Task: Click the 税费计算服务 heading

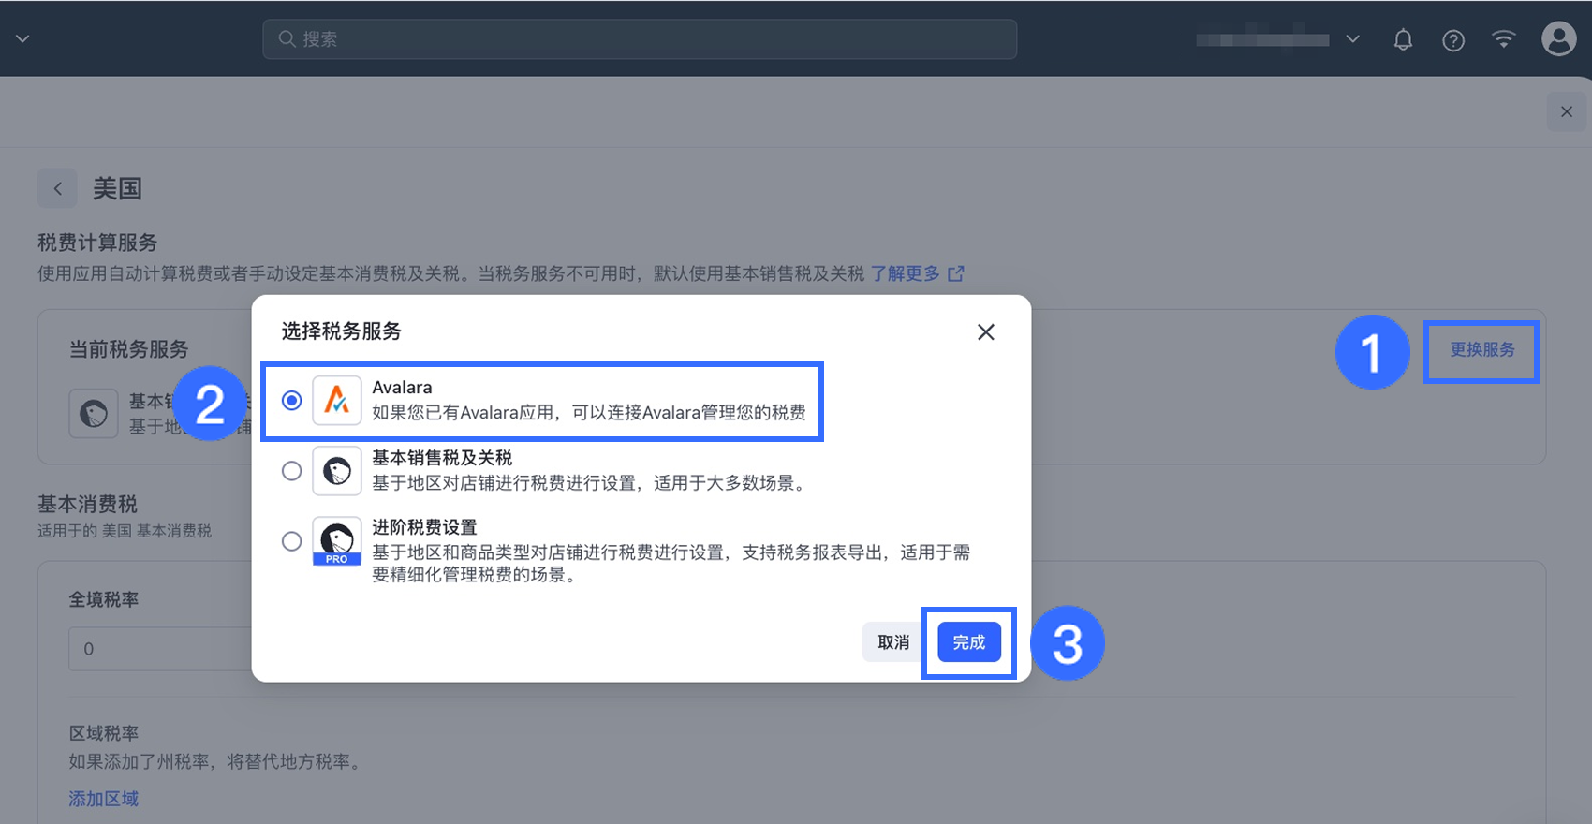Action: (97, 243)
